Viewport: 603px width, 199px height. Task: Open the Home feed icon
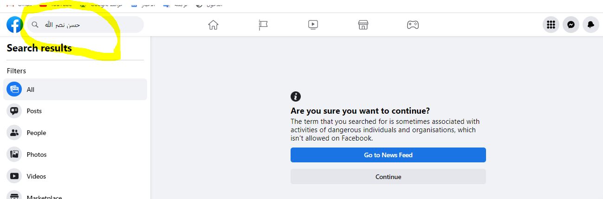[x=213, y=25]
